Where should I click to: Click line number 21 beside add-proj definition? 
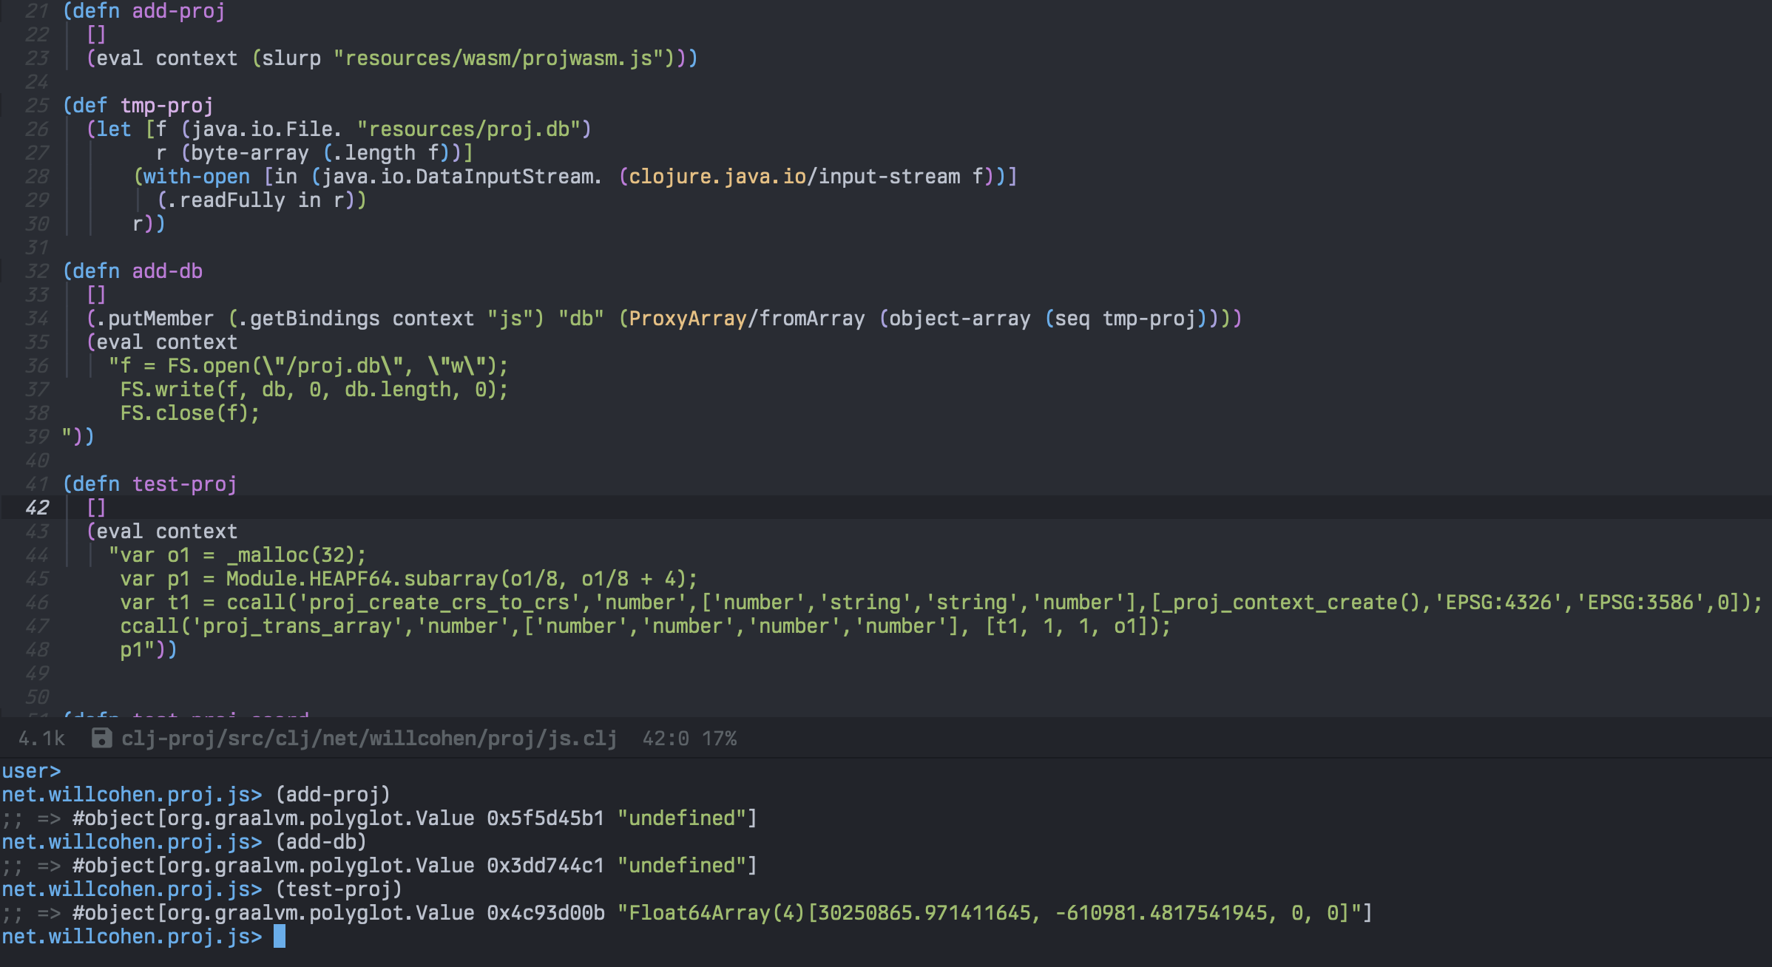(37, 11)
